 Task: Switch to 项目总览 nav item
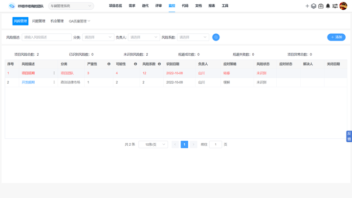tap(115, 6)
